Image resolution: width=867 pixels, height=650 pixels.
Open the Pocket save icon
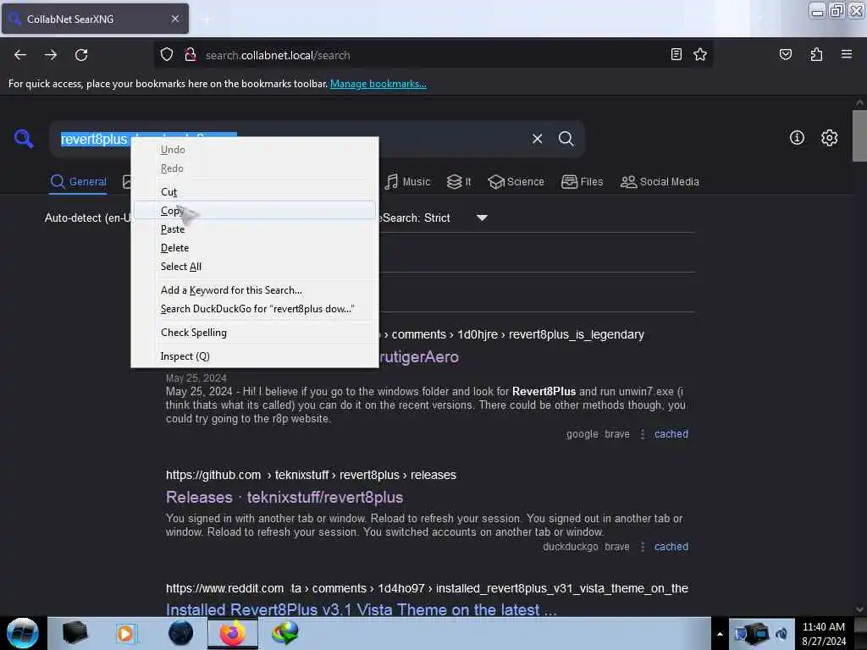(x=785, y=54)
